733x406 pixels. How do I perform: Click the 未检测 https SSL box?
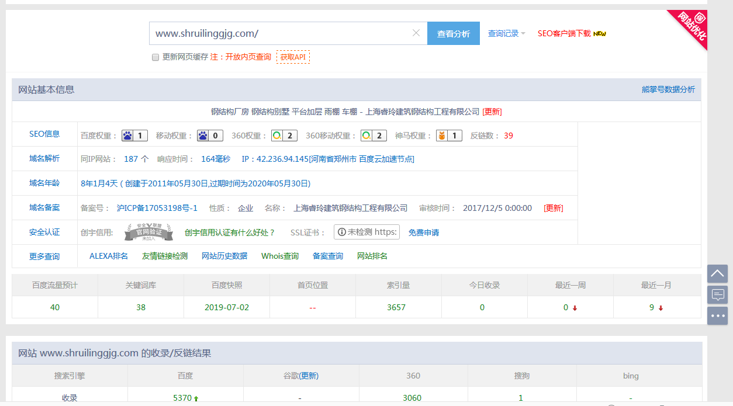[x=366, y=232]
